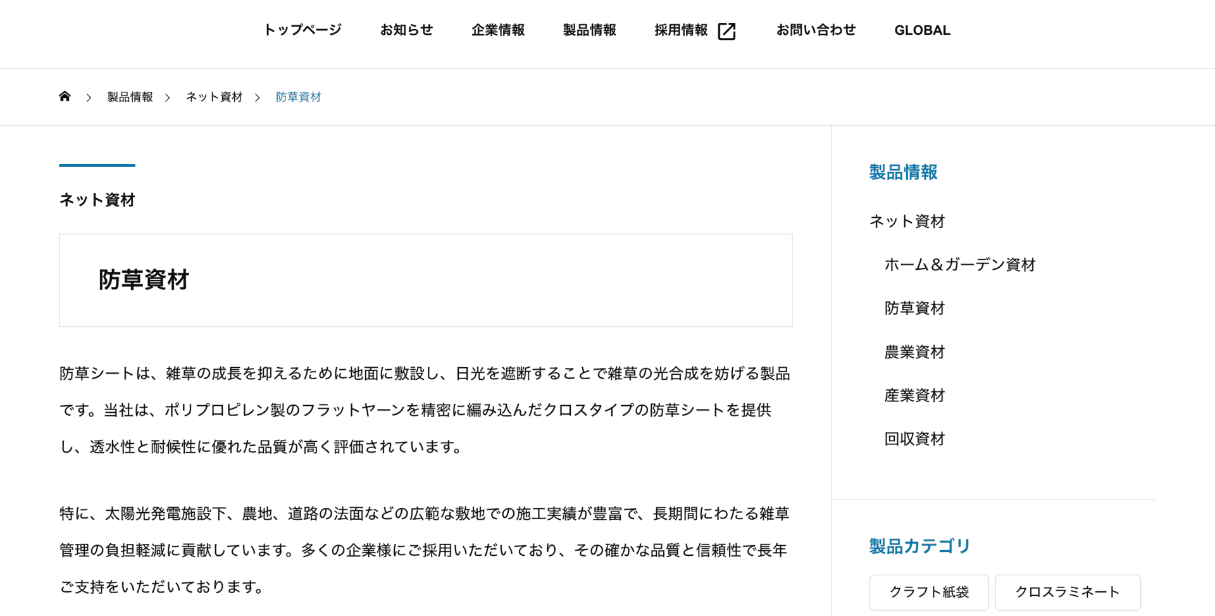Click 防草資材 in the breadcrumb trail
Viewport: 1215px width, 616px height.
[x=298, y=97]
